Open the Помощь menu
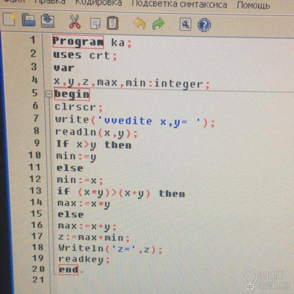 [254, 5]
